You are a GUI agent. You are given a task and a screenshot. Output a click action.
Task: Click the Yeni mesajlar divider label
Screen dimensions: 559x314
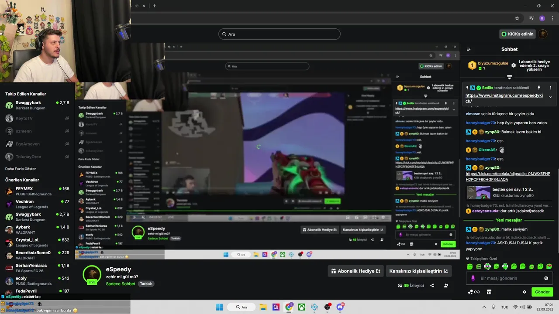(509, 220)
